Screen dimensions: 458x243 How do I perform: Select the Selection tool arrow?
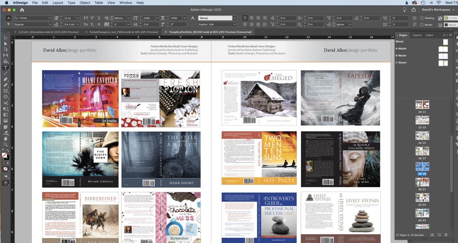coord(5,38)
